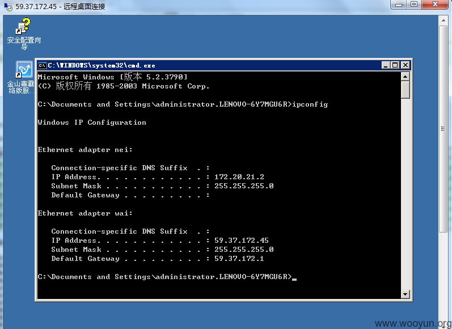Click the cmd scrollbar up arrow
This screenshot has height=329, width=452.
(x=405, y=77)
